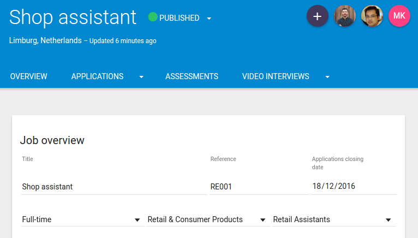Expand the Video Interviews dropdown arrow
418x238 pixels.
(x=327, y=77)
